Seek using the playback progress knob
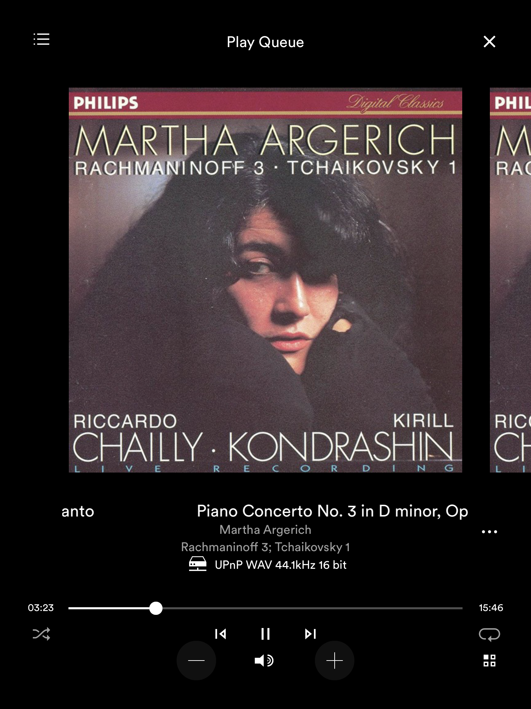The height and width of the screenshot is (709, 531). pos(156,608)
